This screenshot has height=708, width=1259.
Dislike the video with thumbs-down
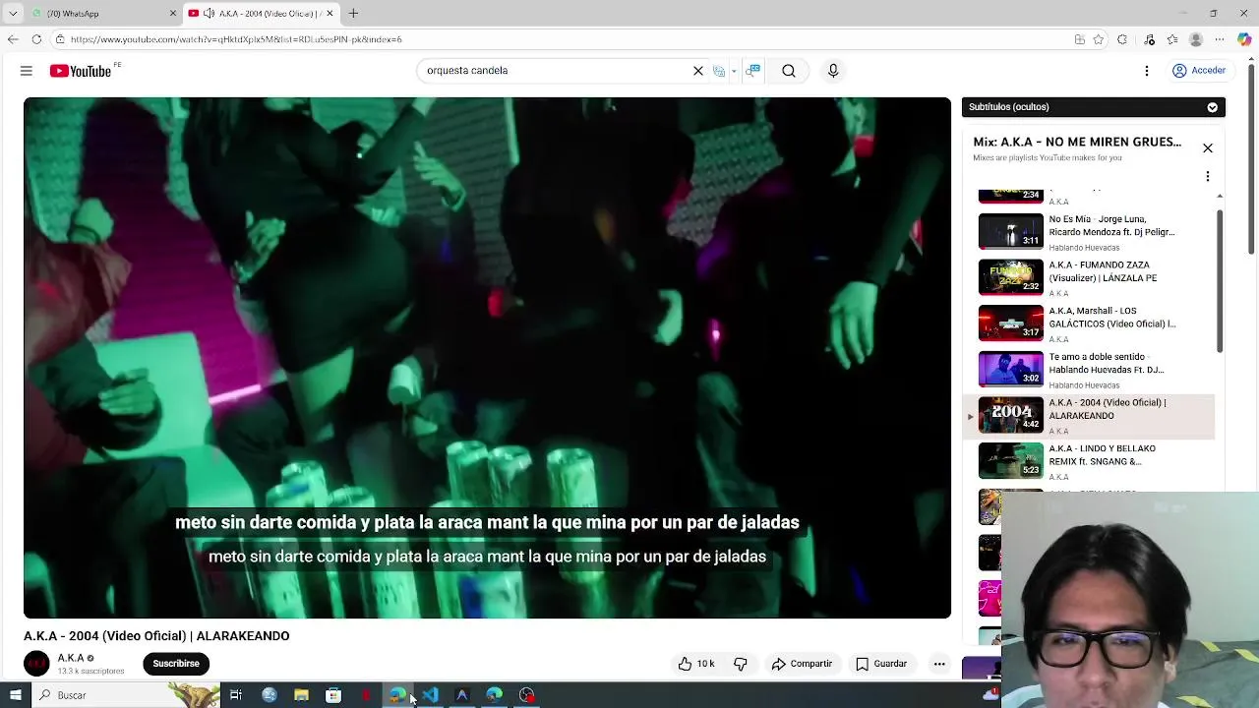(x=741, y=664)
